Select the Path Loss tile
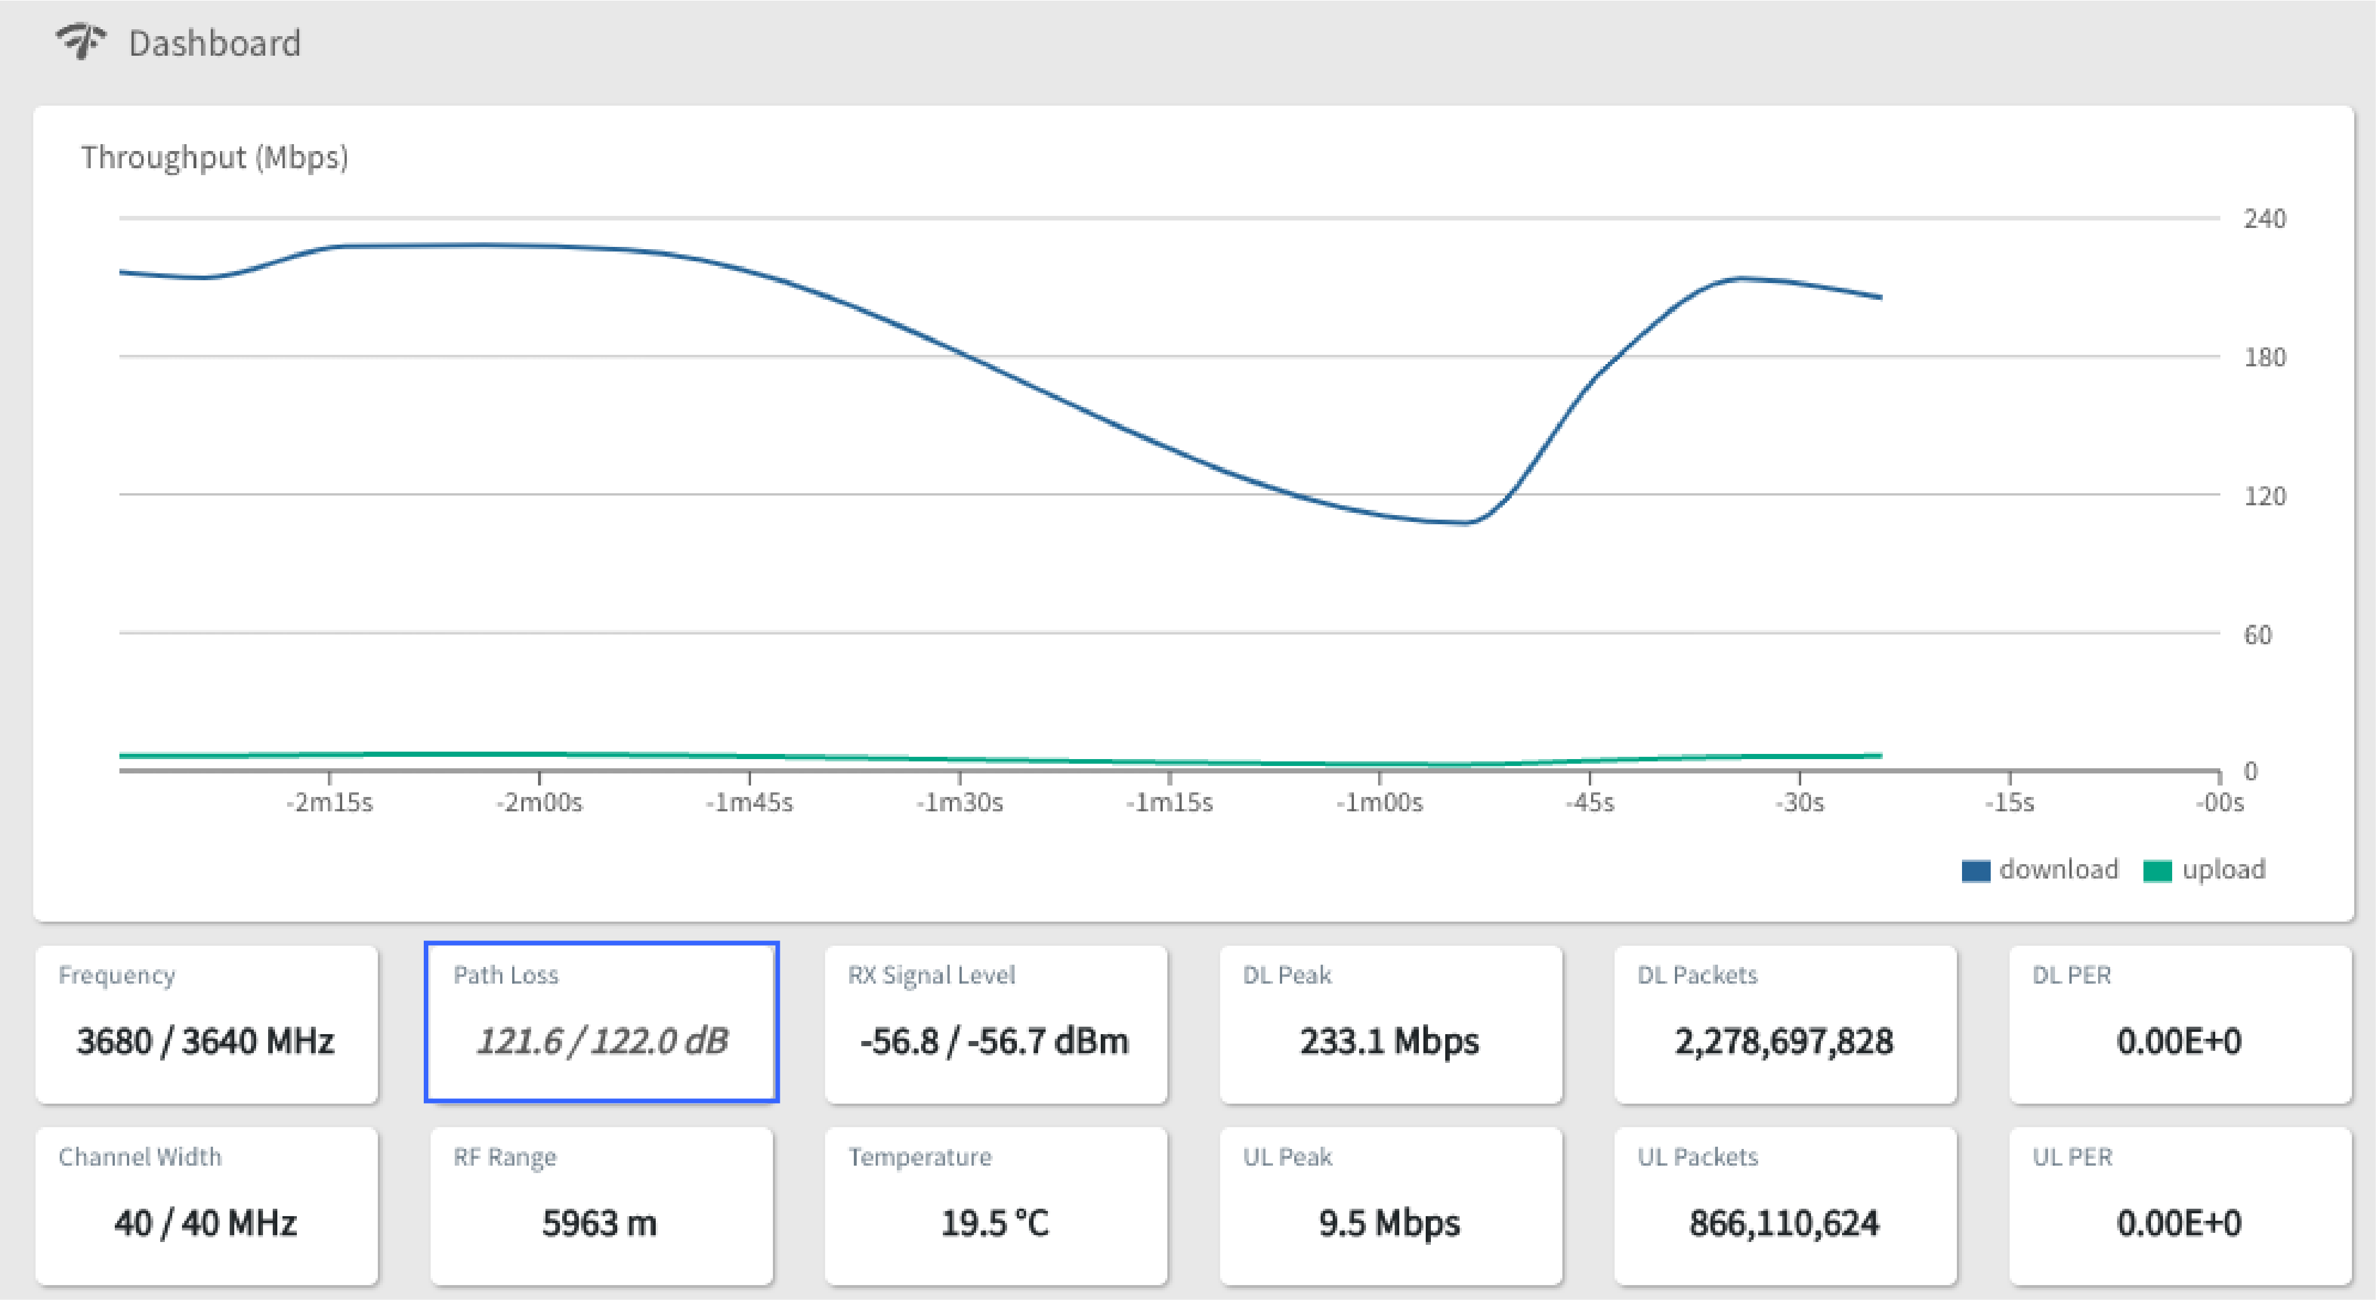 [601, 1022]
